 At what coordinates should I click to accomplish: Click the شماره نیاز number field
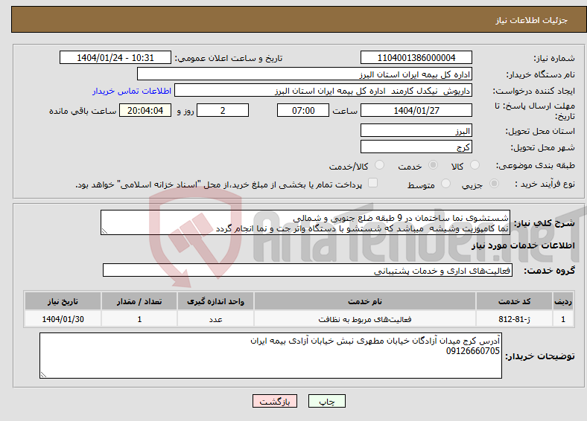[x=416, y=57]
